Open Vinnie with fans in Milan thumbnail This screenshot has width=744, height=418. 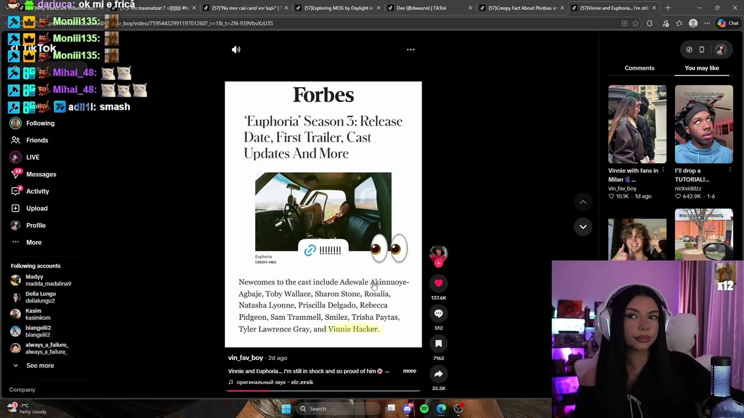point(637,124)
